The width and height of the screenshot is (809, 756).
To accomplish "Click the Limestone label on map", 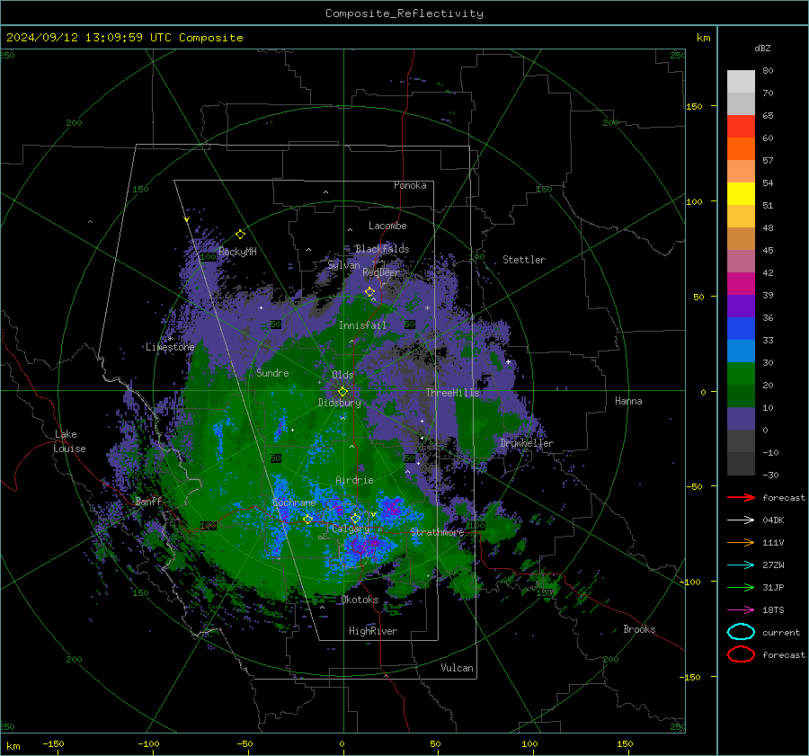I will [170, 347].
